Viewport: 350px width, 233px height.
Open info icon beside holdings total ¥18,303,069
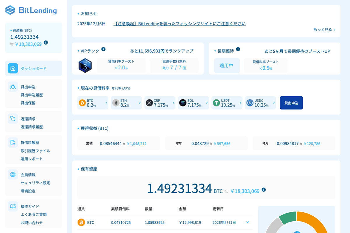point(264,190)
